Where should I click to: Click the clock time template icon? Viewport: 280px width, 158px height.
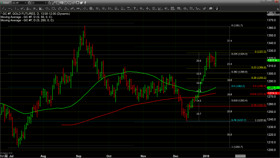[49, 3]
